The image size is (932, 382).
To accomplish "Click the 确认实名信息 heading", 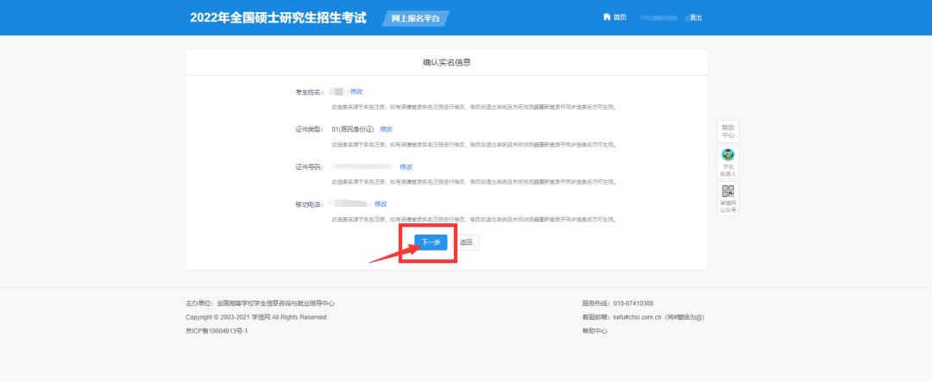I will [447, 62].
